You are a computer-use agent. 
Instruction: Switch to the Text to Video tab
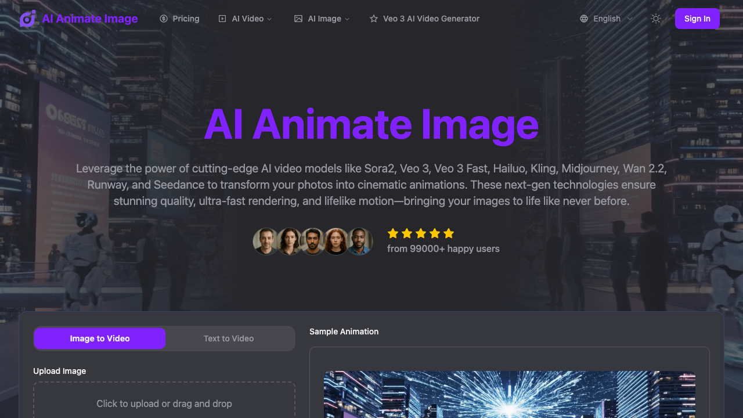229,338
